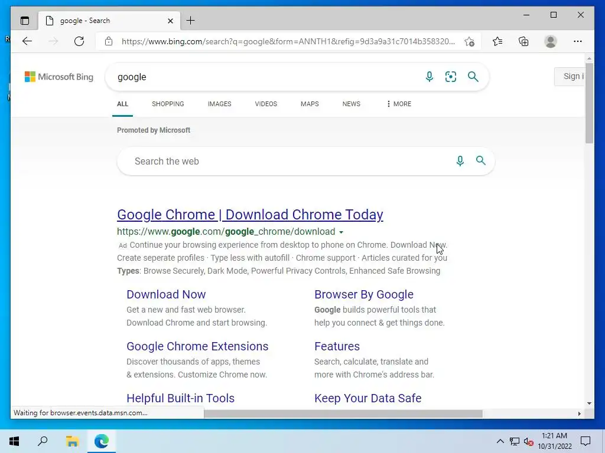
Task: View site information lock icon
Action: [109, 41]
